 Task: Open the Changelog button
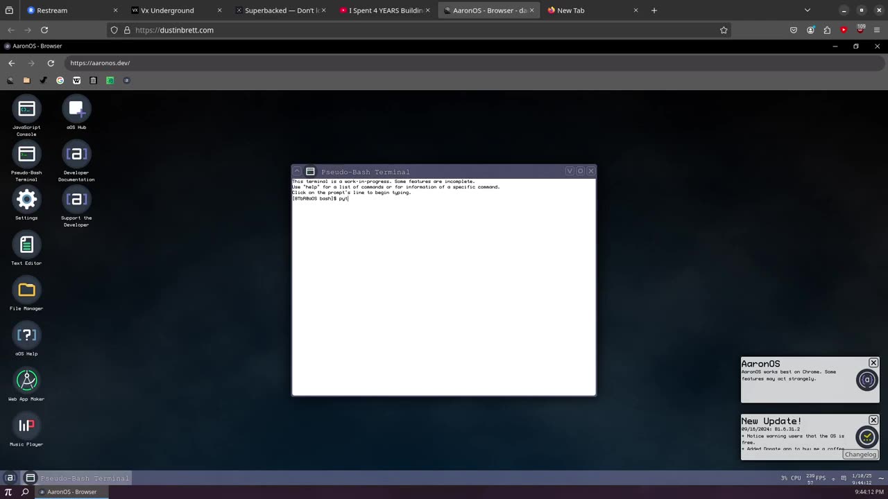pos(860,455)
